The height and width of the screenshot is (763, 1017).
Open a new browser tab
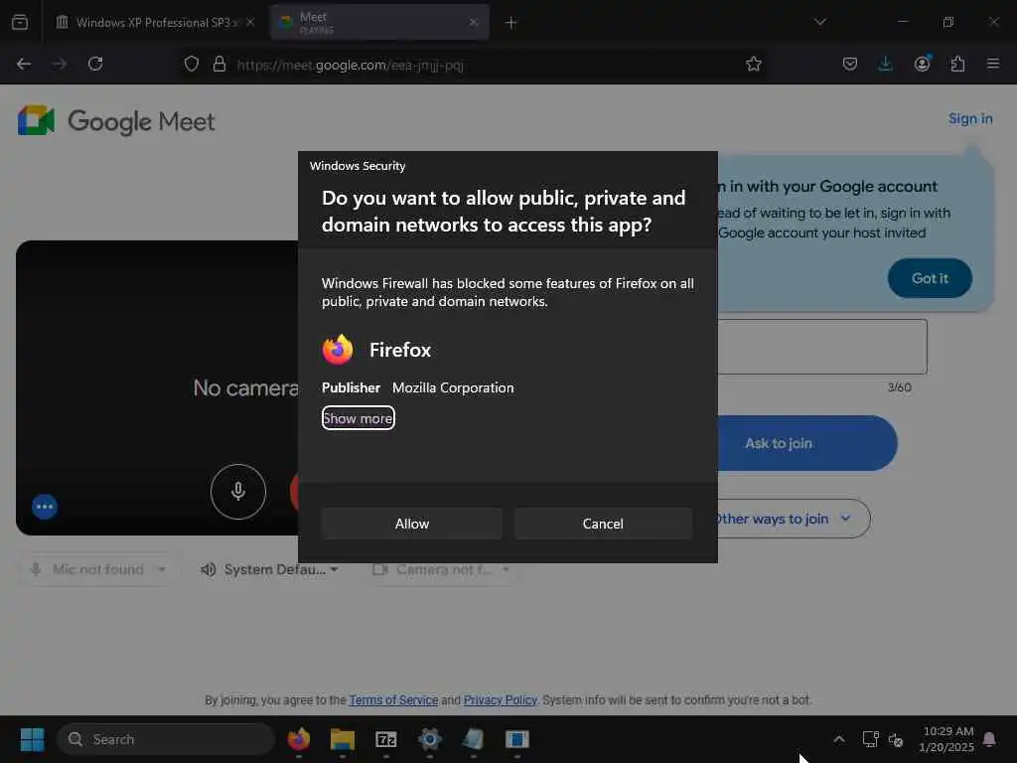[511, 23]
